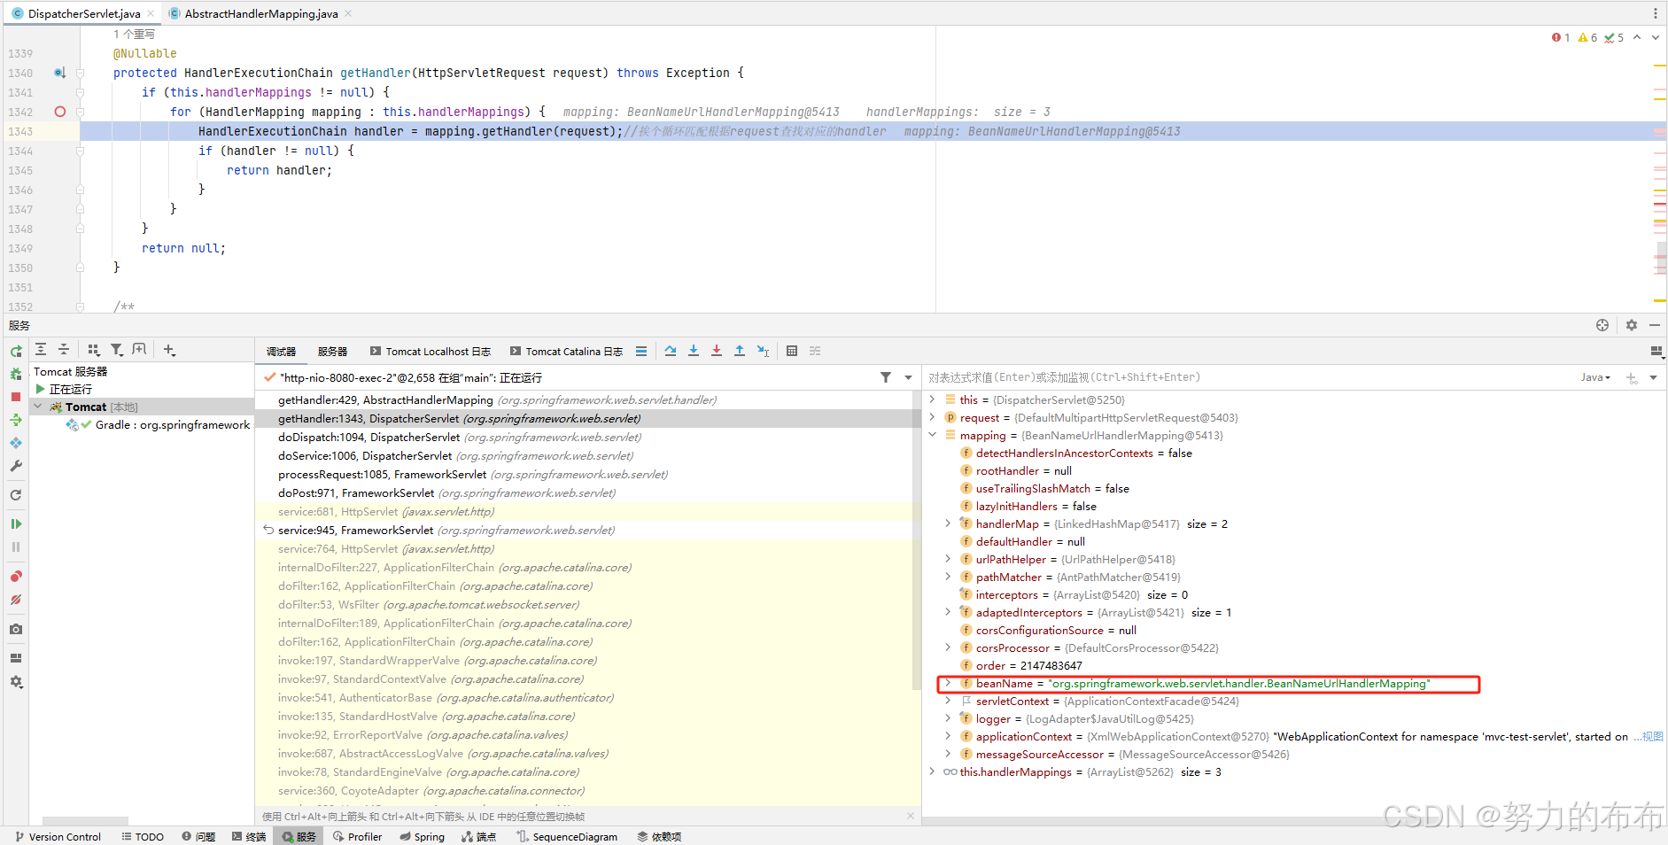Screen dimensions: 1668x845
Task: Restore layout icon in debug sidebar
Action: 16,658
